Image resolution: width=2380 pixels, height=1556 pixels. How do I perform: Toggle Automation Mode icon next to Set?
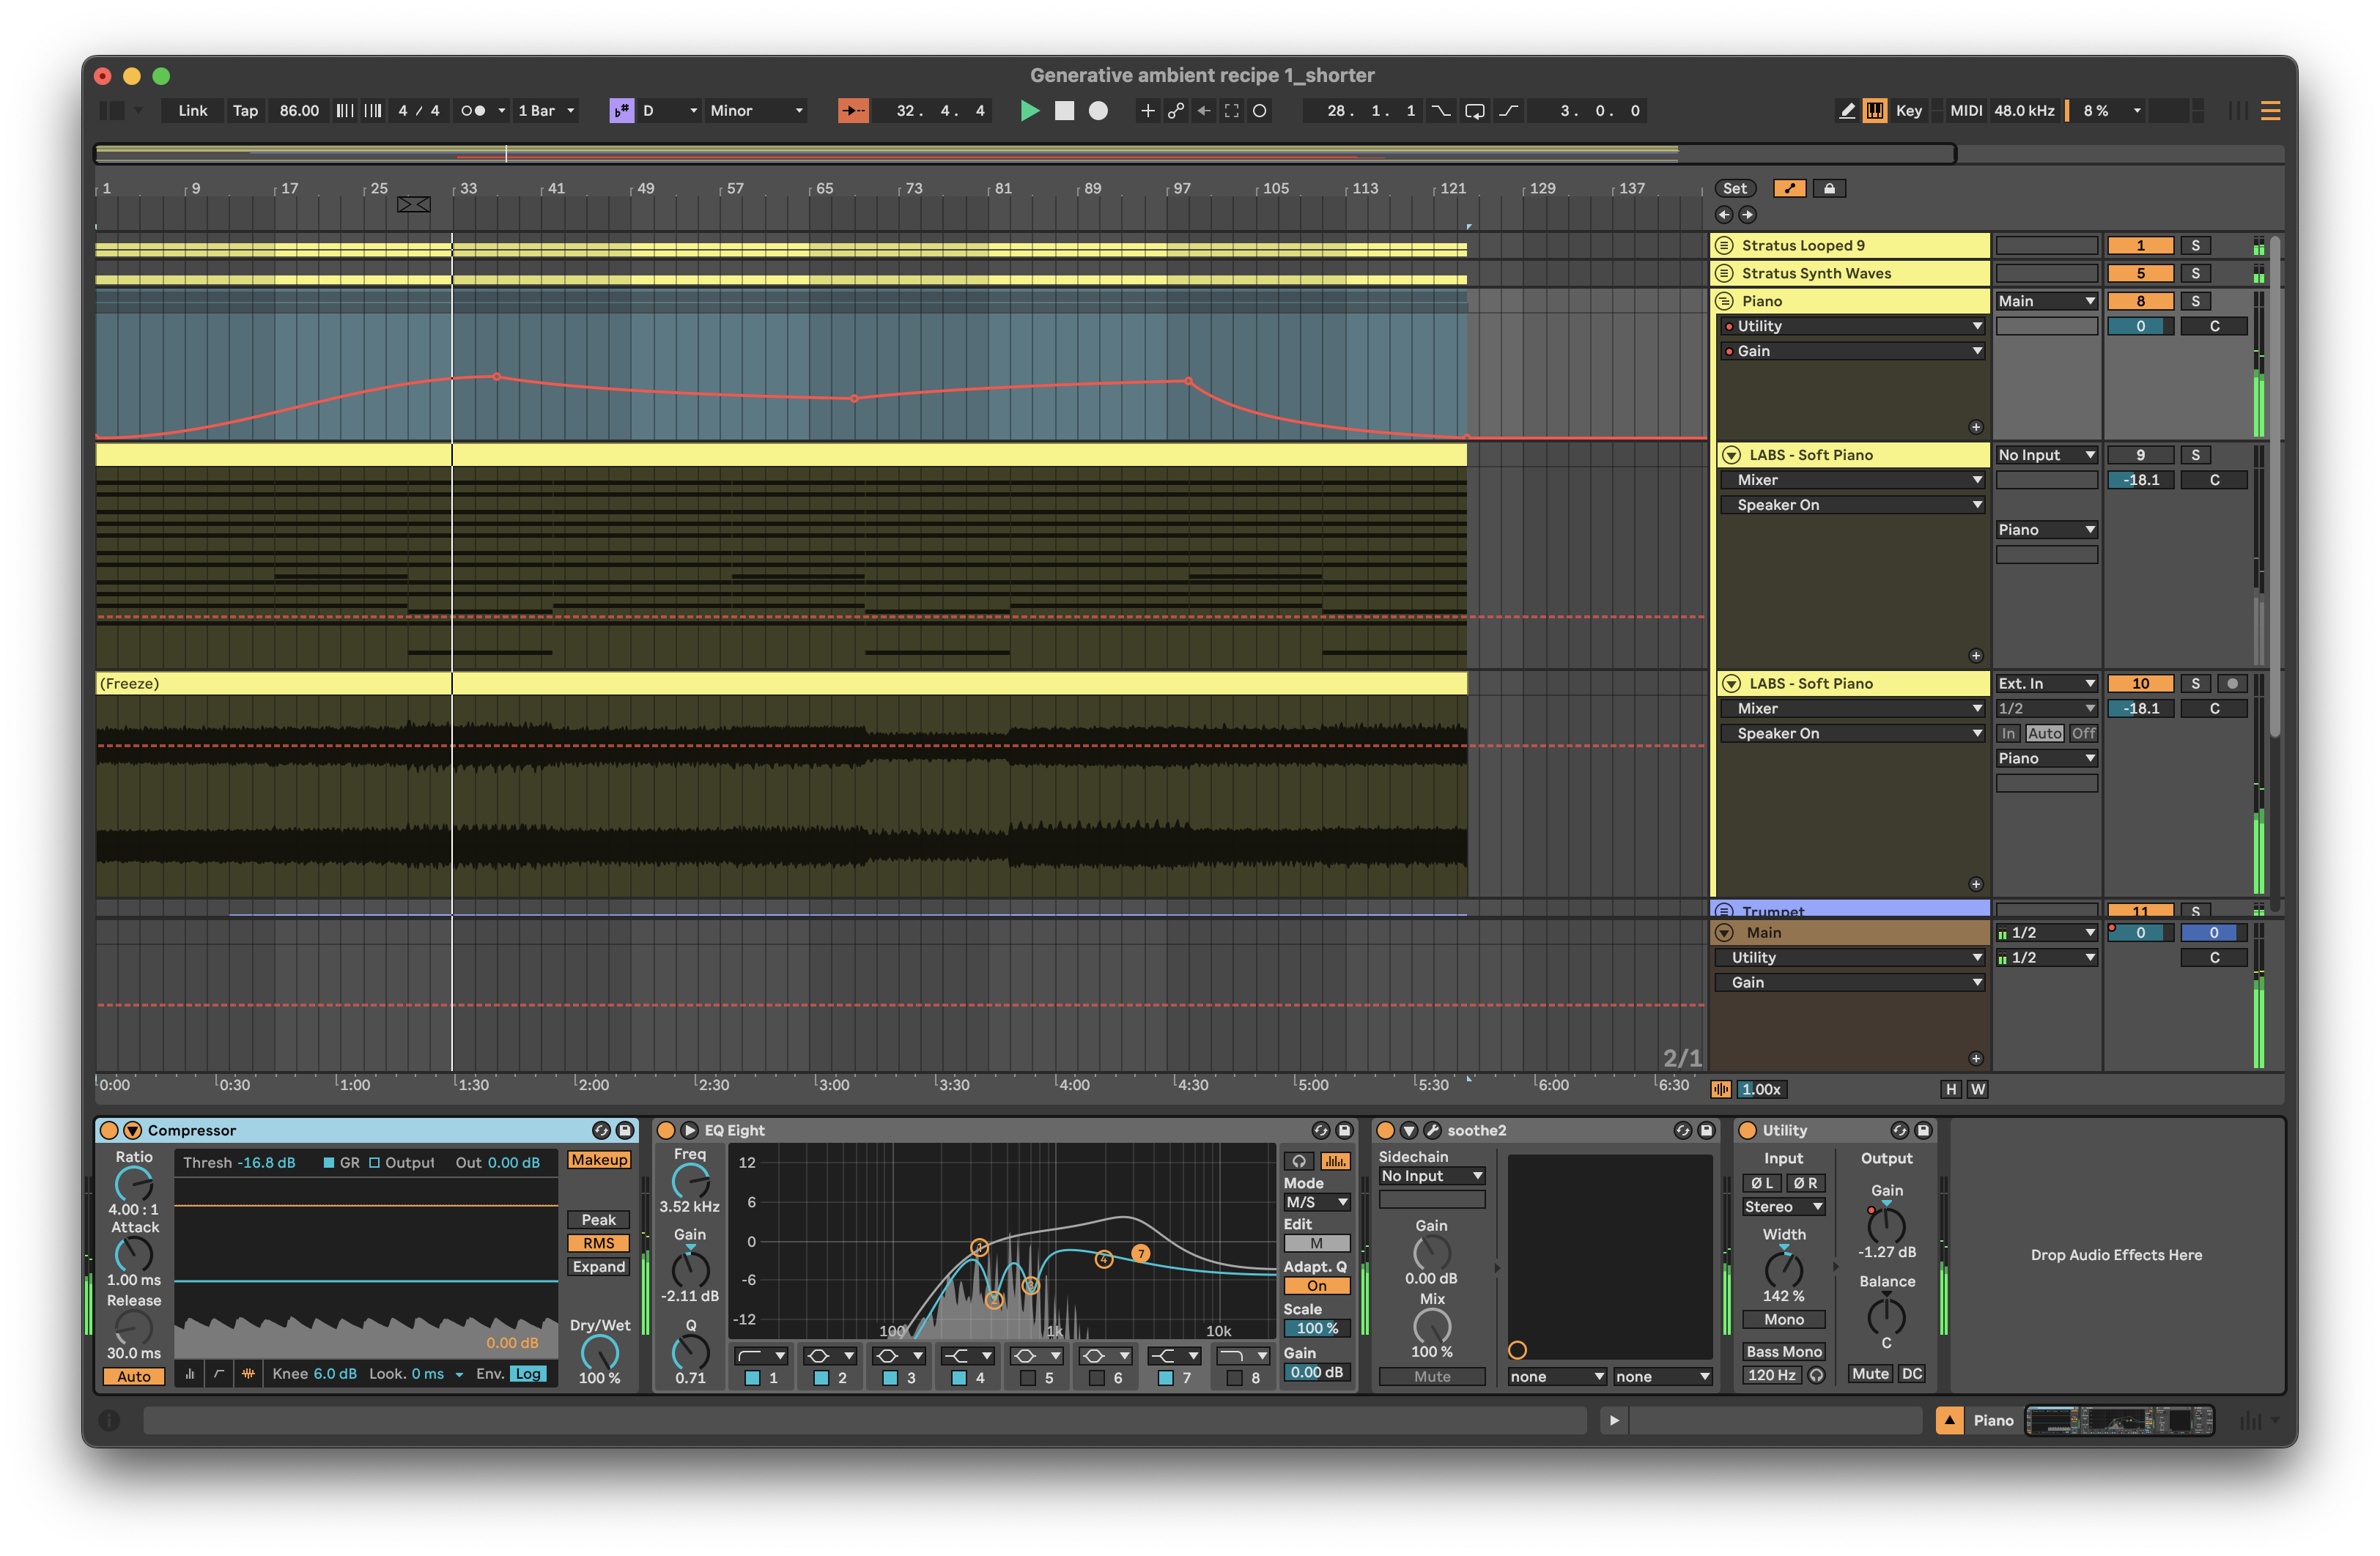(x=1789, y=188)
